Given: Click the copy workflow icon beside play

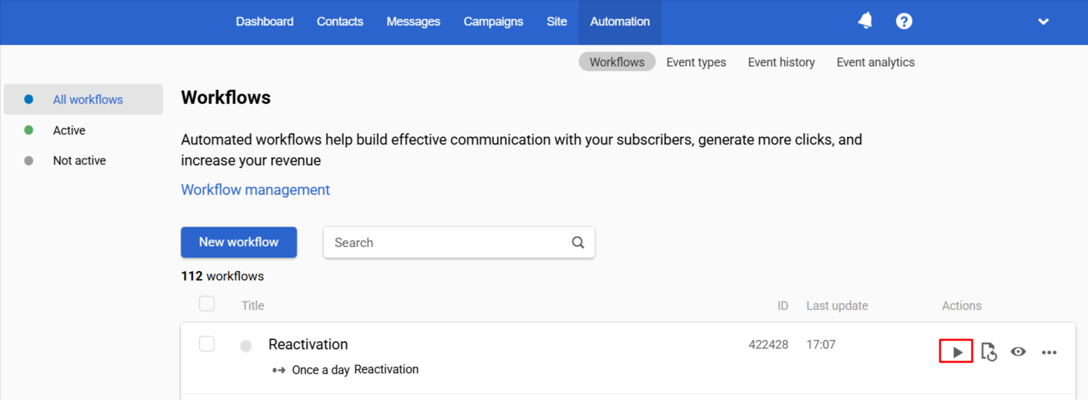Looking at the screenshot, I should point(989,352).
